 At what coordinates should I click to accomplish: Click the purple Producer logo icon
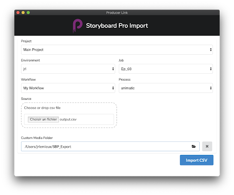(78, 26)
